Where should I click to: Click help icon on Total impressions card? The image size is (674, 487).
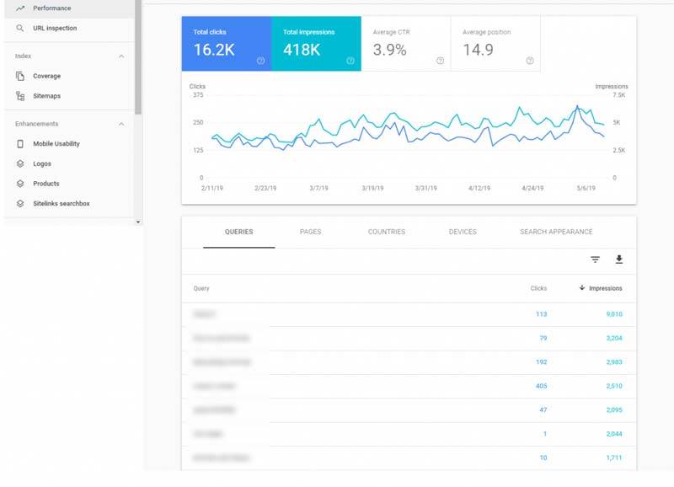(x=350, y=61)
